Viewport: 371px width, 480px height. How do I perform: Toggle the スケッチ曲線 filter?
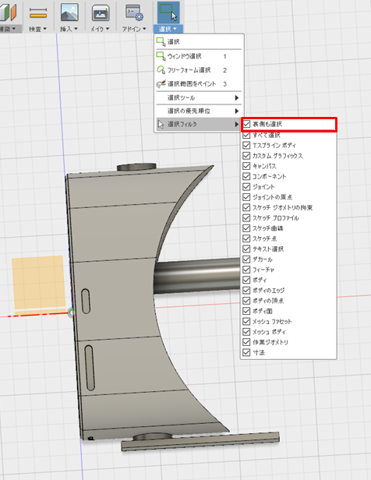246,228
